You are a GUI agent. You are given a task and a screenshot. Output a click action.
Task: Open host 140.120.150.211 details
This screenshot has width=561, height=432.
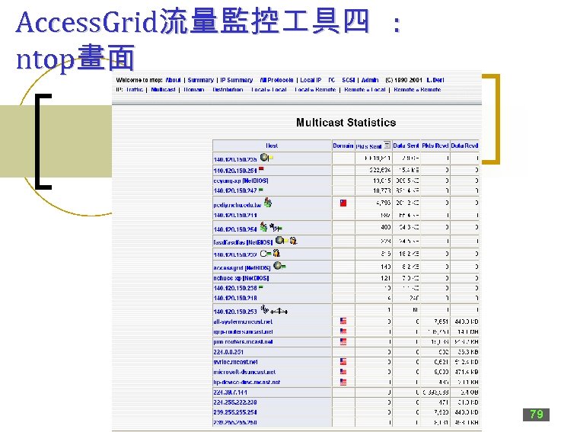(x=235, y=216)
